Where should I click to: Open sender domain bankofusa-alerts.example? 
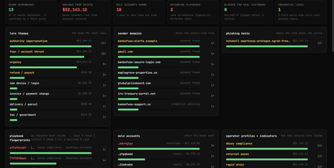coord(166,43)
